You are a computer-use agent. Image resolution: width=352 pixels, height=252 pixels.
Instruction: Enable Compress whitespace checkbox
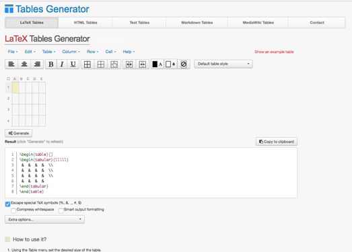click(13, 211)
